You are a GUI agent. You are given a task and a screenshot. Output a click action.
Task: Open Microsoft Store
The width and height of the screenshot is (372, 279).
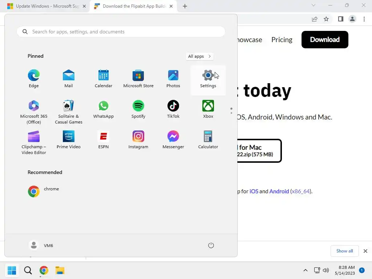pos(138,79)
